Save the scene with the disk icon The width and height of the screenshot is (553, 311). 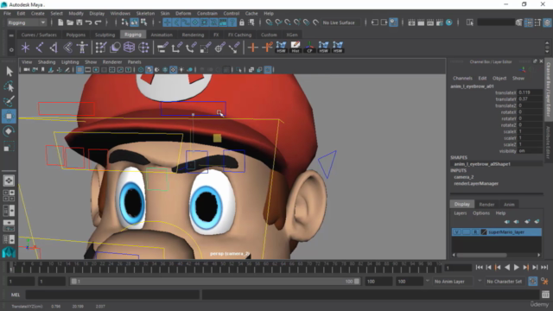[x=79, y=22]
